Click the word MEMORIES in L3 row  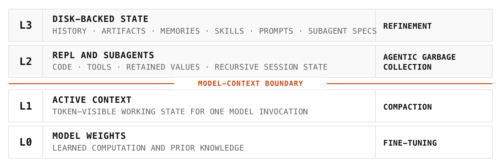coord(180,31)
